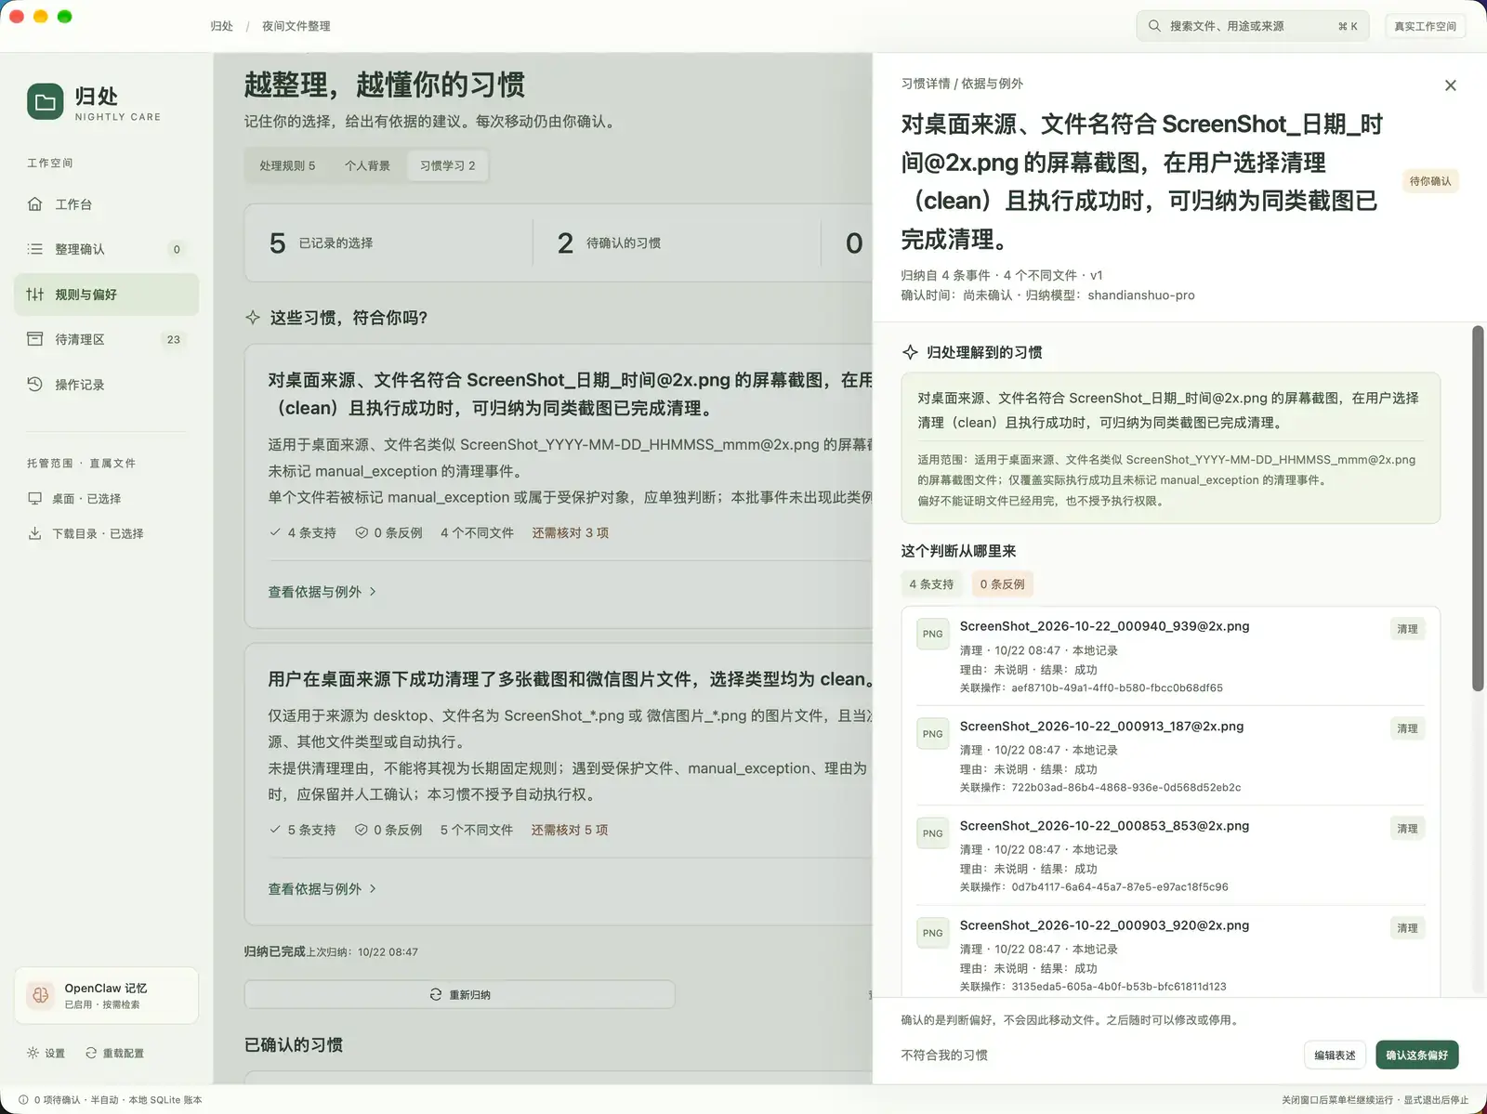Open 操作记录 history icon
The image size is (1487, 1114).
[x=35, y=384]
